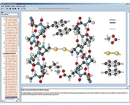Screen dimensions: 130x105
Task: Collapse the Sexualkunde Mensch category
Action: (2, 53)
